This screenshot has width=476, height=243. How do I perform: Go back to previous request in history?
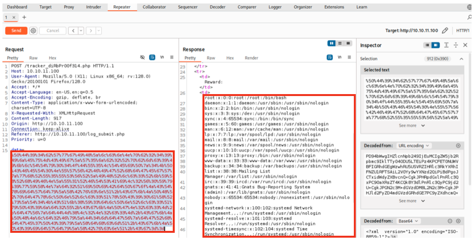coord(73,31)
